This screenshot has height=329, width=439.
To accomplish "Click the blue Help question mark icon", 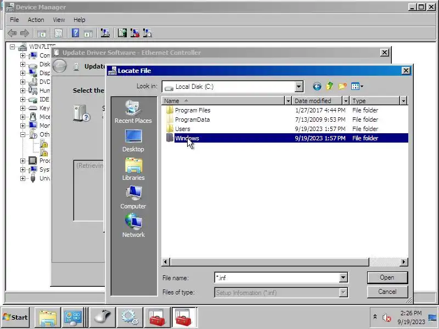I will coord(75,33).
